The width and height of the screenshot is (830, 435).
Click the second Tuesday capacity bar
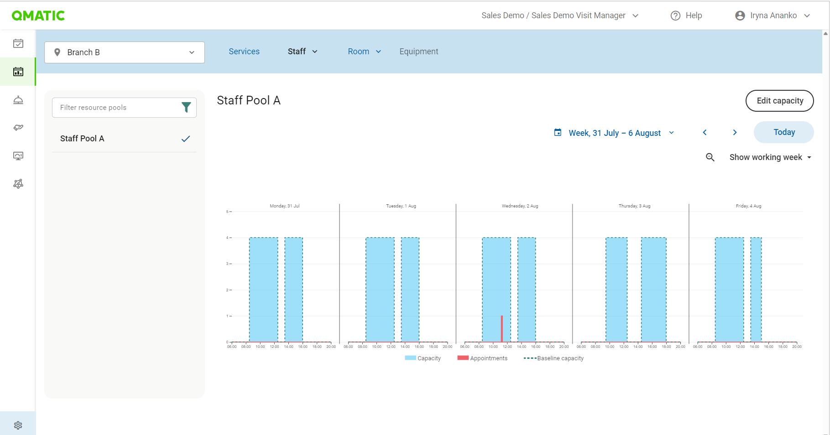(x=410, y=290)
